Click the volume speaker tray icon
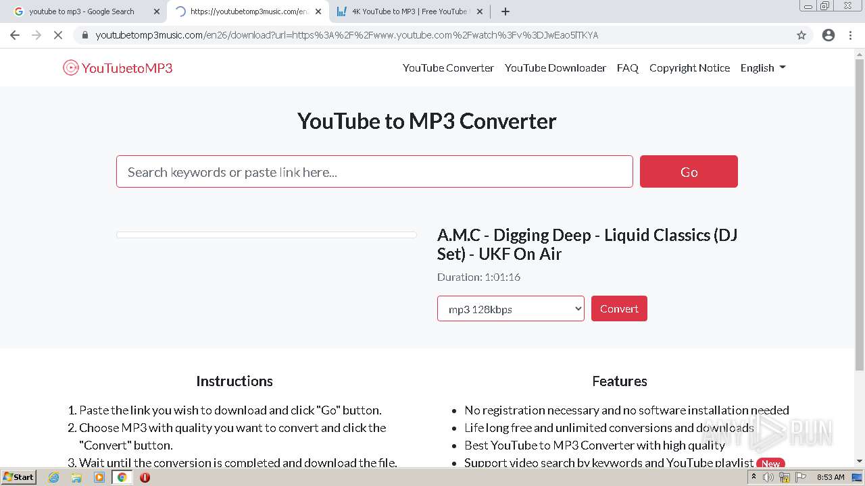 (768, 477)
